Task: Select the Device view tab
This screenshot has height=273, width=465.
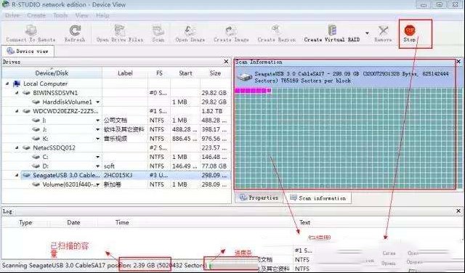Action: pos(28,51)
